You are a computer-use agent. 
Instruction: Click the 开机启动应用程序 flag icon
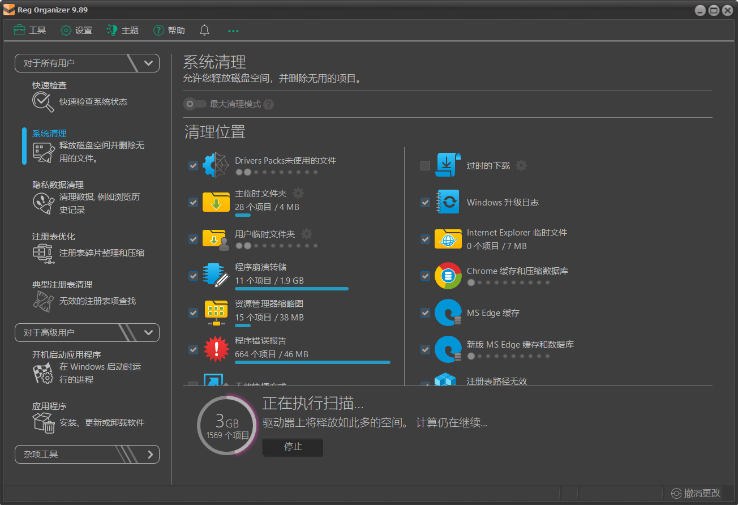43,373
